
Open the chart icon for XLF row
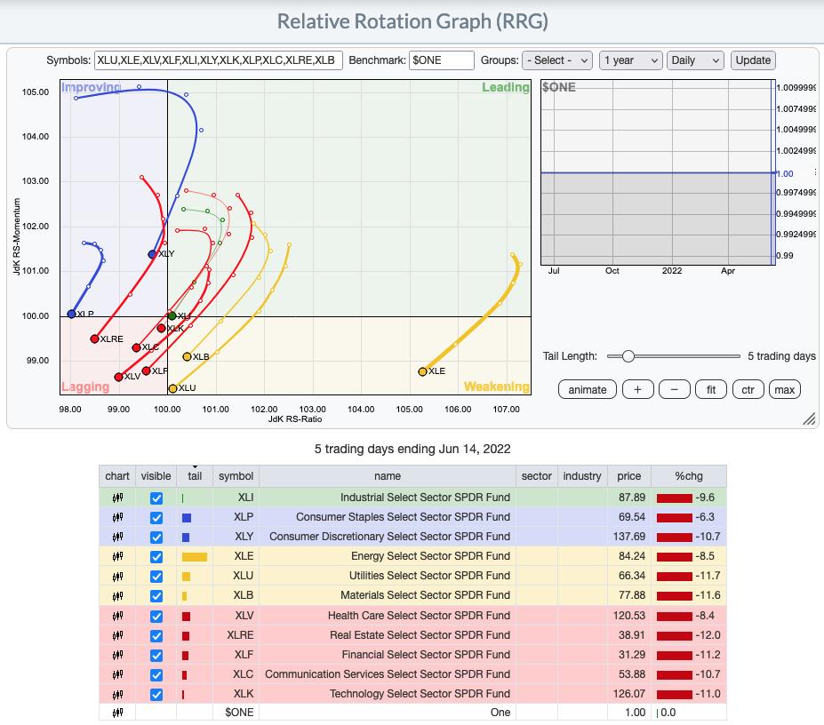[117, 655]
